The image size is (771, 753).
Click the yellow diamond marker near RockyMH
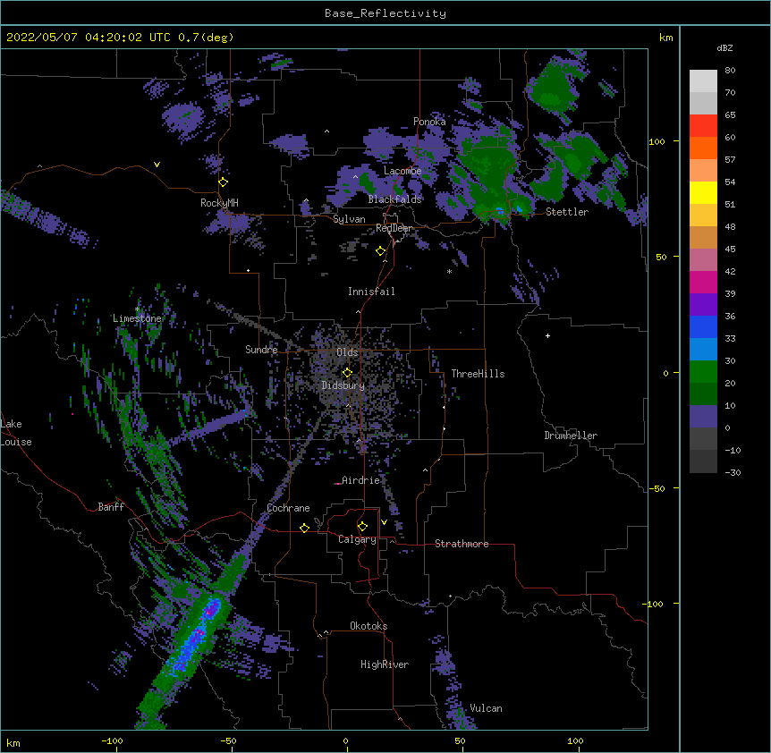(223, 182)
